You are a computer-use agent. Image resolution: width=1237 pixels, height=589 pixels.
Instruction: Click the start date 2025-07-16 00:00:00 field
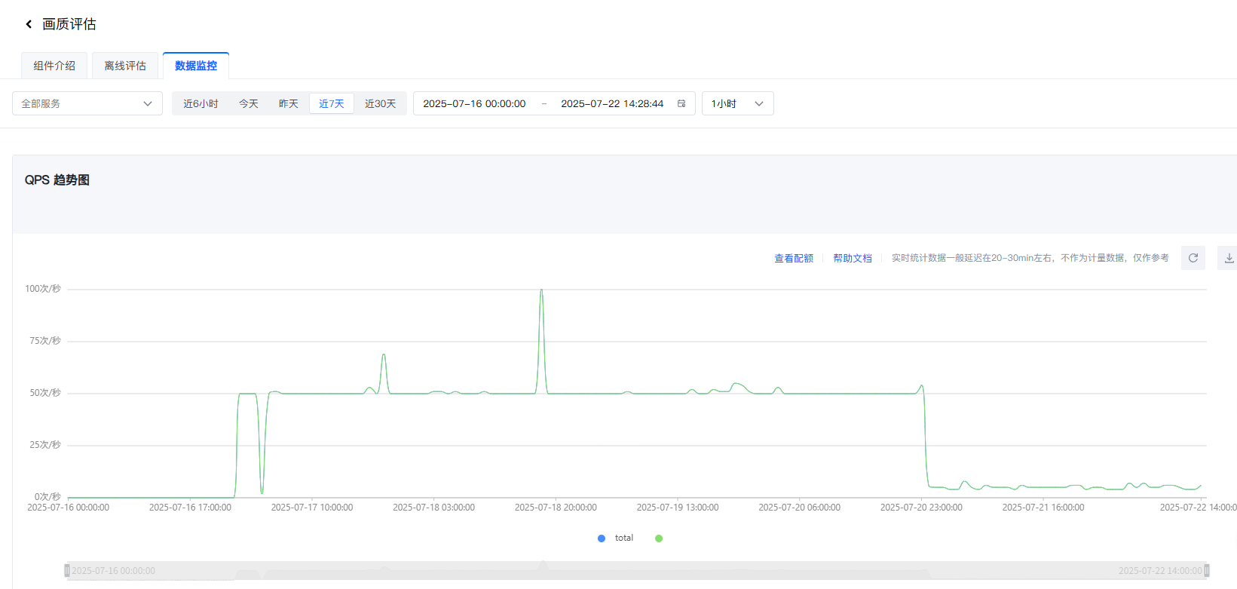[474, 103]
